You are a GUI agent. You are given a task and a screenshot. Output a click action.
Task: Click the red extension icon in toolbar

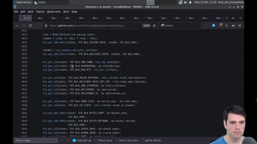[220, 25]
